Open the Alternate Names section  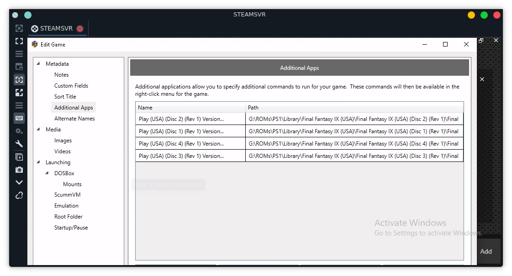[x=74, y=119]
